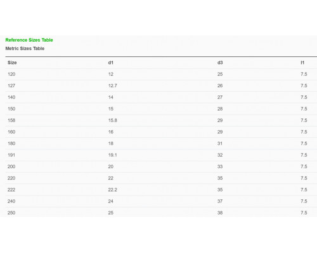
Task: Select the size 127 row
Action: click(x=161, y=86)
